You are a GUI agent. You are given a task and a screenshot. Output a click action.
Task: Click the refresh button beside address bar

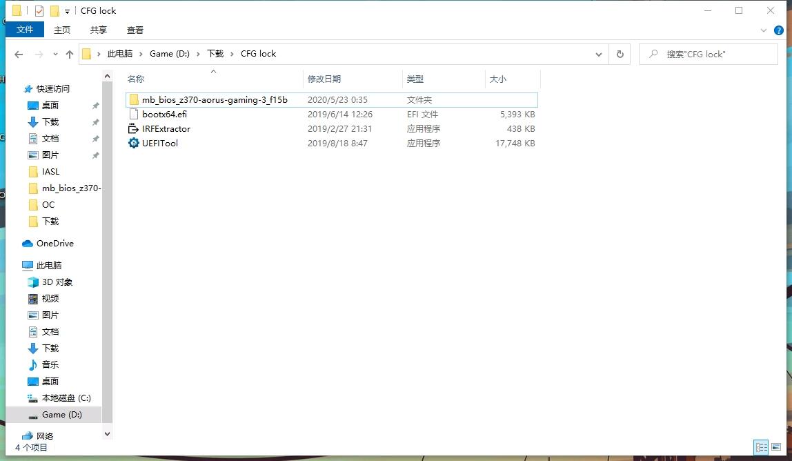click(x=620, y=54)
